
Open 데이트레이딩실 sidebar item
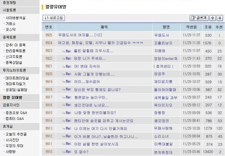point(17,78)
